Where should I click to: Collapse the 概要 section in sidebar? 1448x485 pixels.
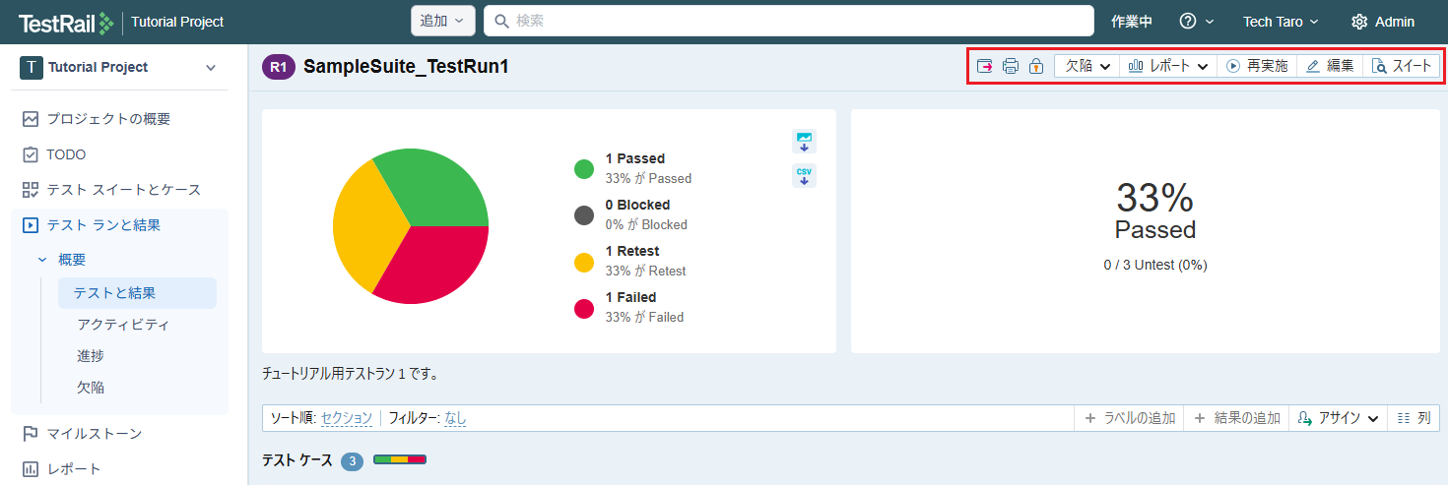point(42,260)
